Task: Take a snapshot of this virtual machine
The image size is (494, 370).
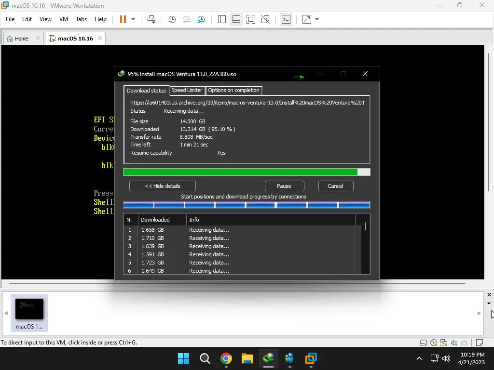Action: tap(172, 19)
